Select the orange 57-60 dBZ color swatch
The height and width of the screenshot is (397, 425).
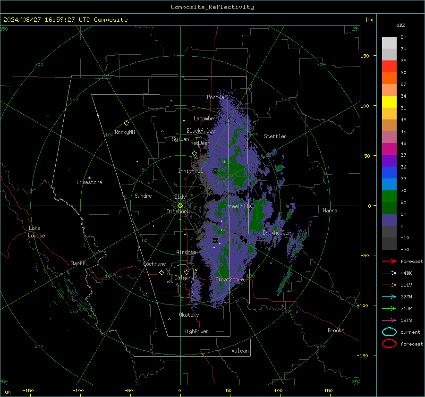389,78
